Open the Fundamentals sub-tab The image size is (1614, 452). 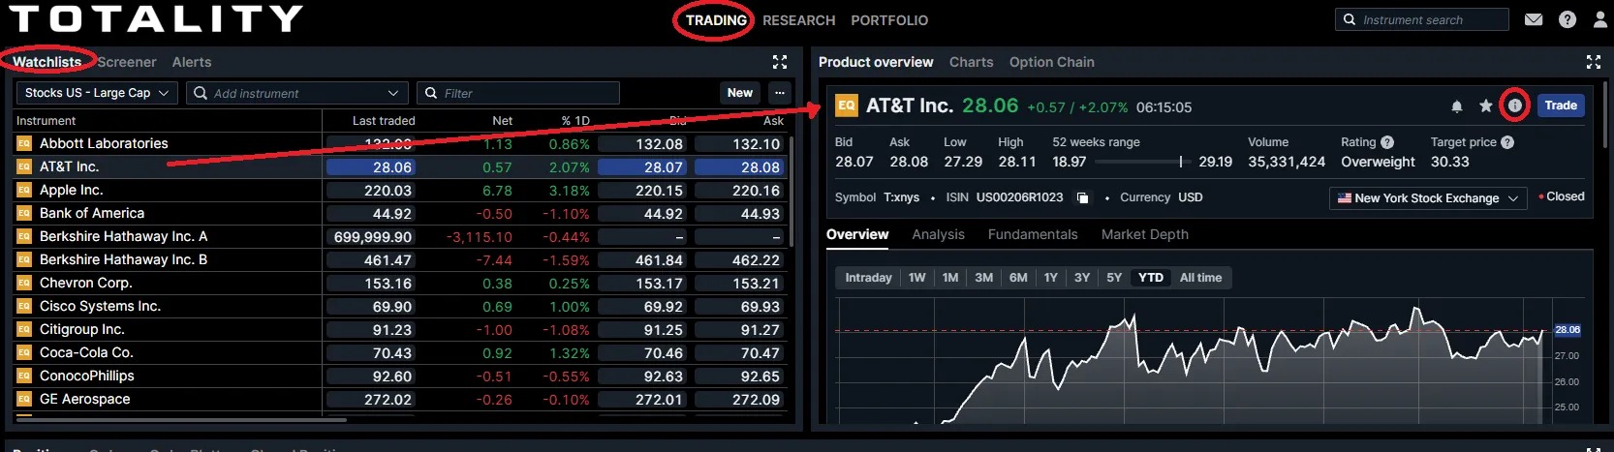[1033, 234]
